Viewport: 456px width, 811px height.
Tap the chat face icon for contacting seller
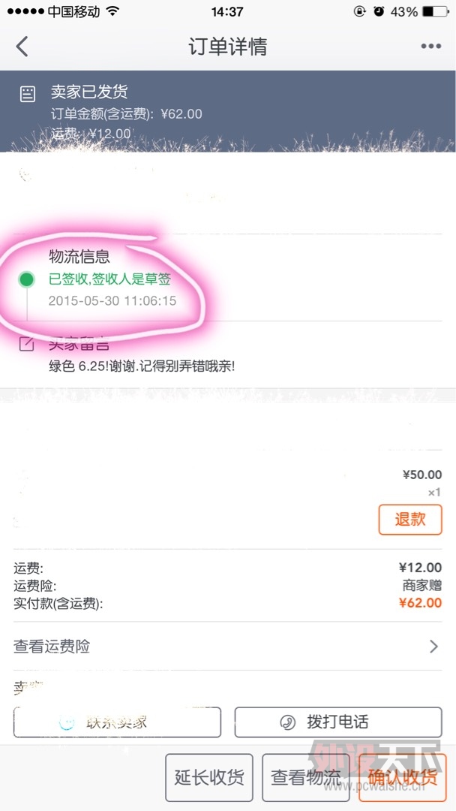(x=67, y=722)
